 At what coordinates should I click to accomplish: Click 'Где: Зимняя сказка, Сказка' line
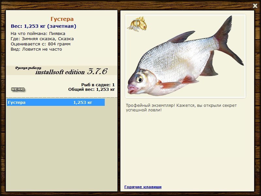pos(42,39)
